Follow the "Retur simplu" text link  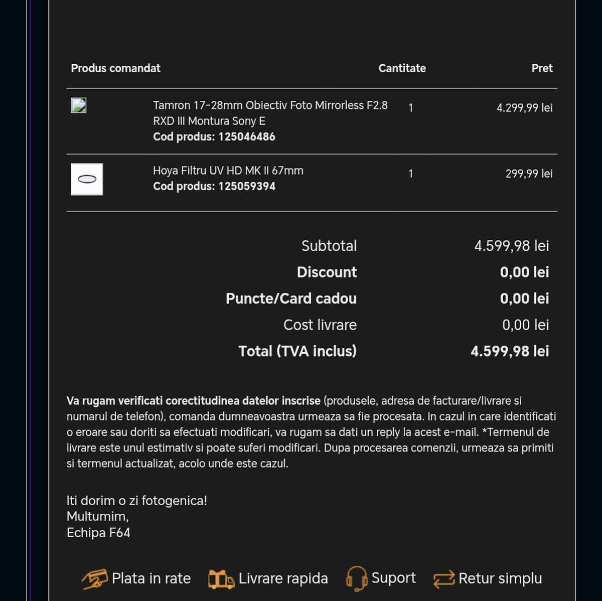[x=500, y=578]
